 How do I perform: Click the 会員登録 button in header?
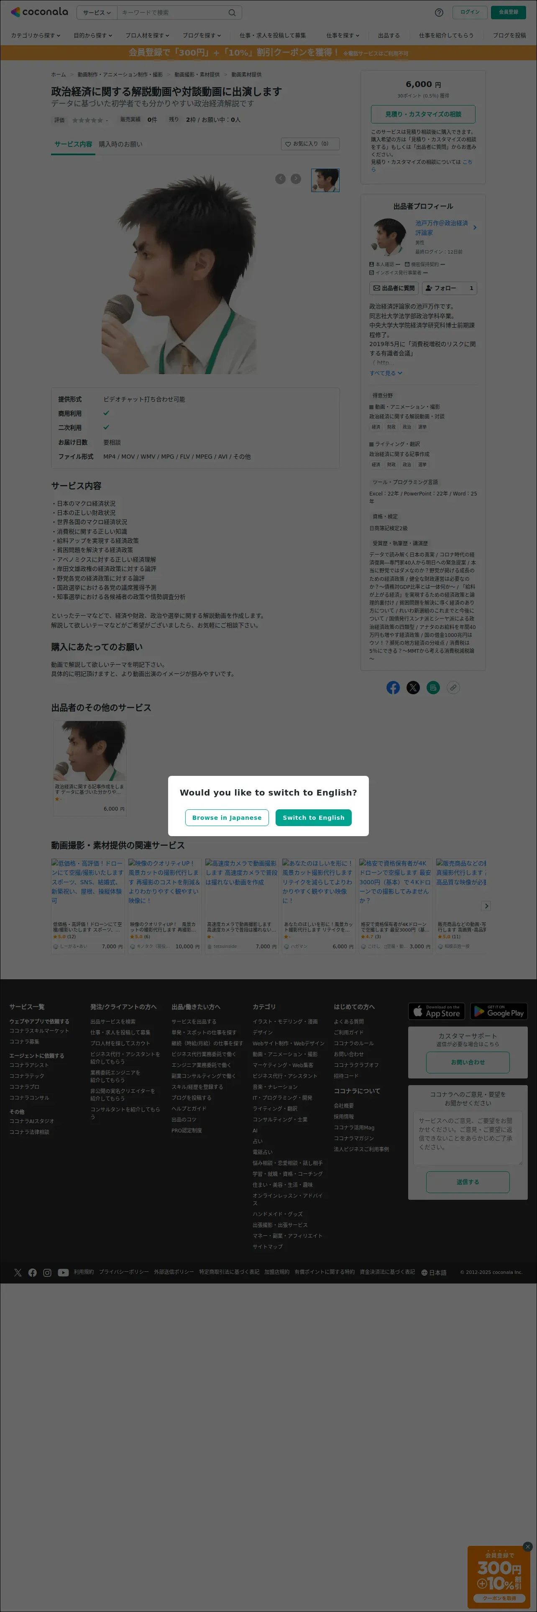508,13
